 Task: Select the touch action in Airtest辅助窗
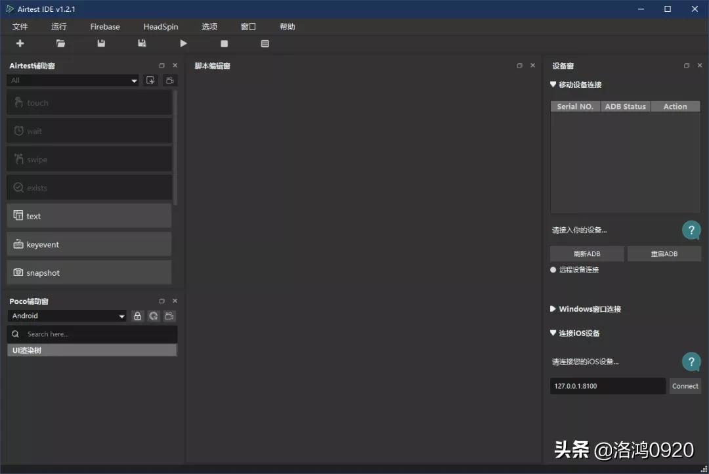(x=89, y=102)
